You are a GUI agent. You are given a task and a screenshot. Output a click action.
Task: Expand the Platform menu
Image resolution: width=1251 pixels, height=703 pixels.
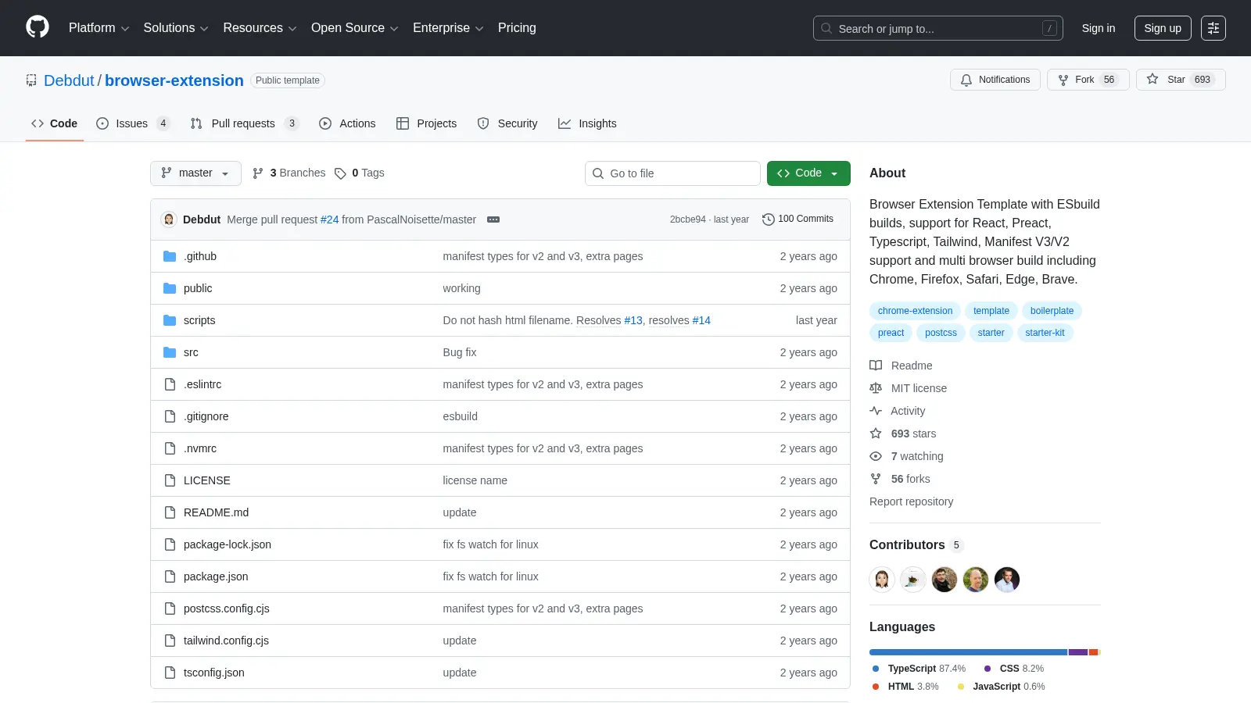[x=99, y=28]
